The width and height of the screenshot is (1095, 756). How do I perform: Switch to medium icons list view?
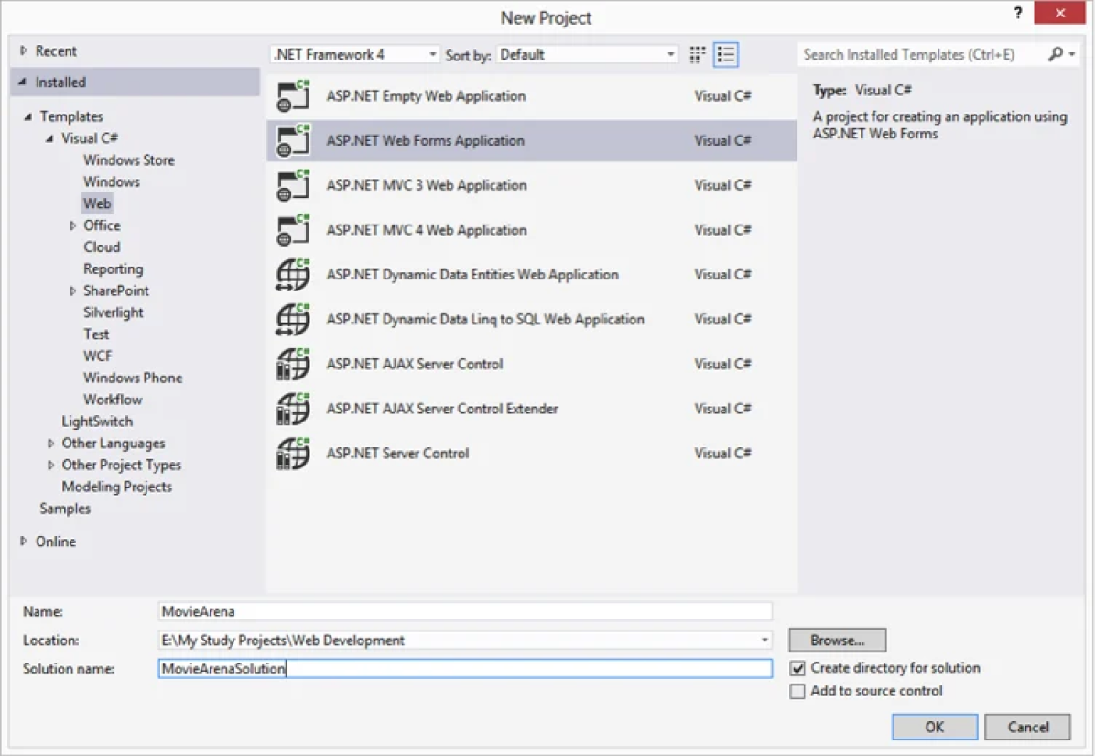point(726,54)
